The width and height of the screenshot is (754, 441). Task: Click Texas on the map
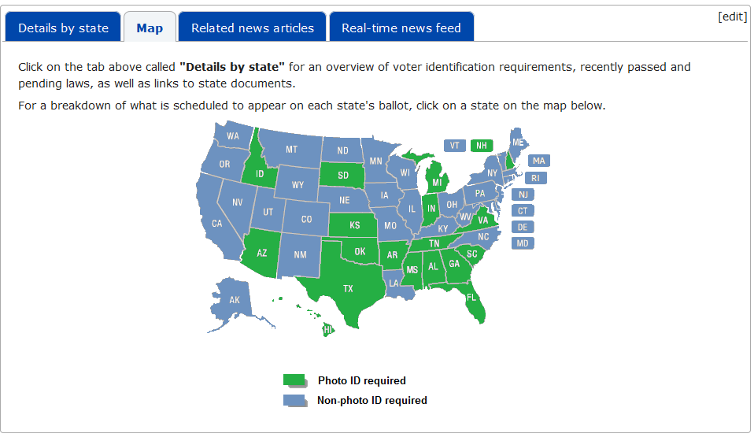(x=347, y=287)
